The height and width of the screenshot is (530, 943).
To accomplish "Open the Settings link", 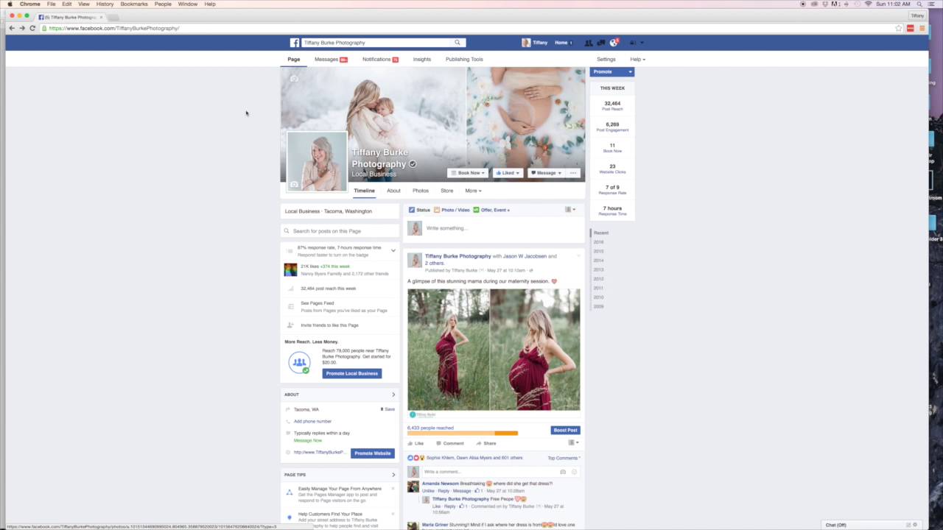I will 606,59.
